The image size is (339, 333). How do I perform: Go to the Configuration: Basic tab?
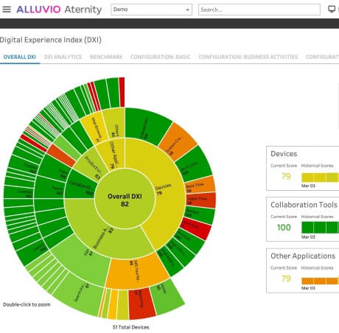pos(161,57)
